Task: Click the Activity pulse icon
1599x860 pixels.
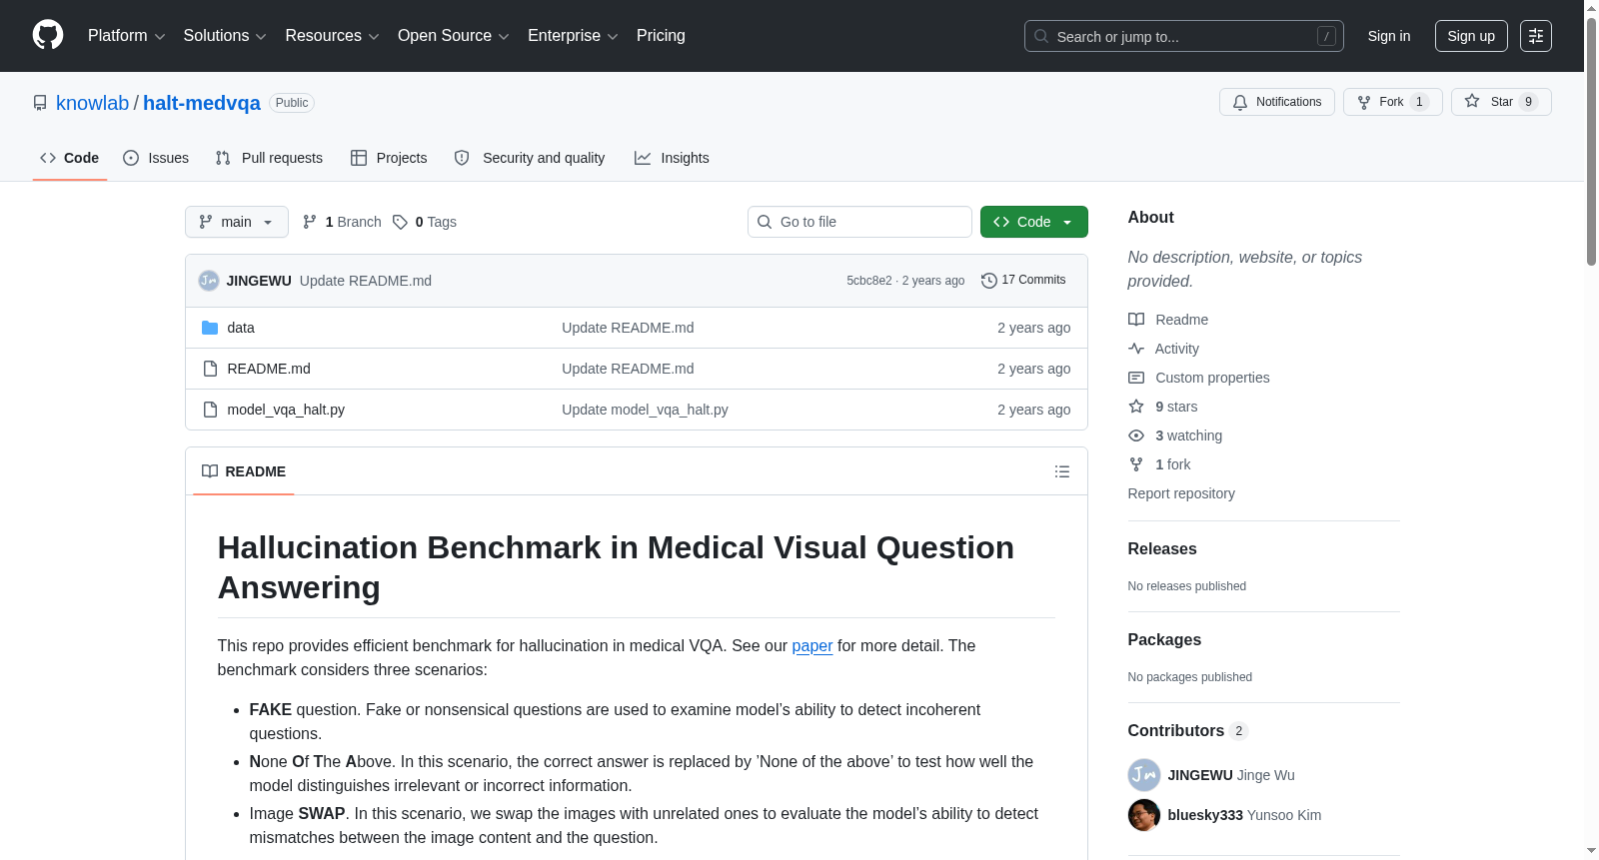Action: (x=1136, y=349)
